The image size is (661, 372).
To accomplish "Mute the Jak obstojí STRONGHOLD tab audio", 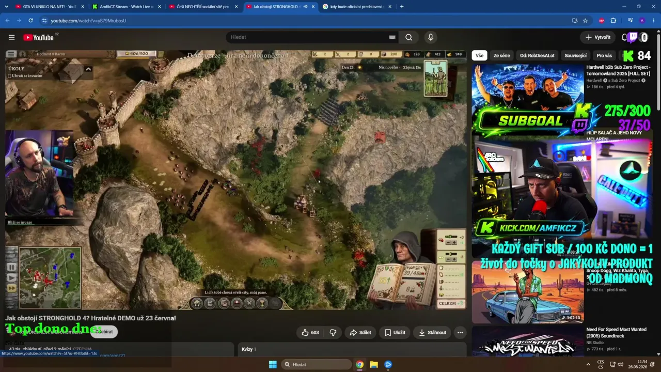I will 305,7.
